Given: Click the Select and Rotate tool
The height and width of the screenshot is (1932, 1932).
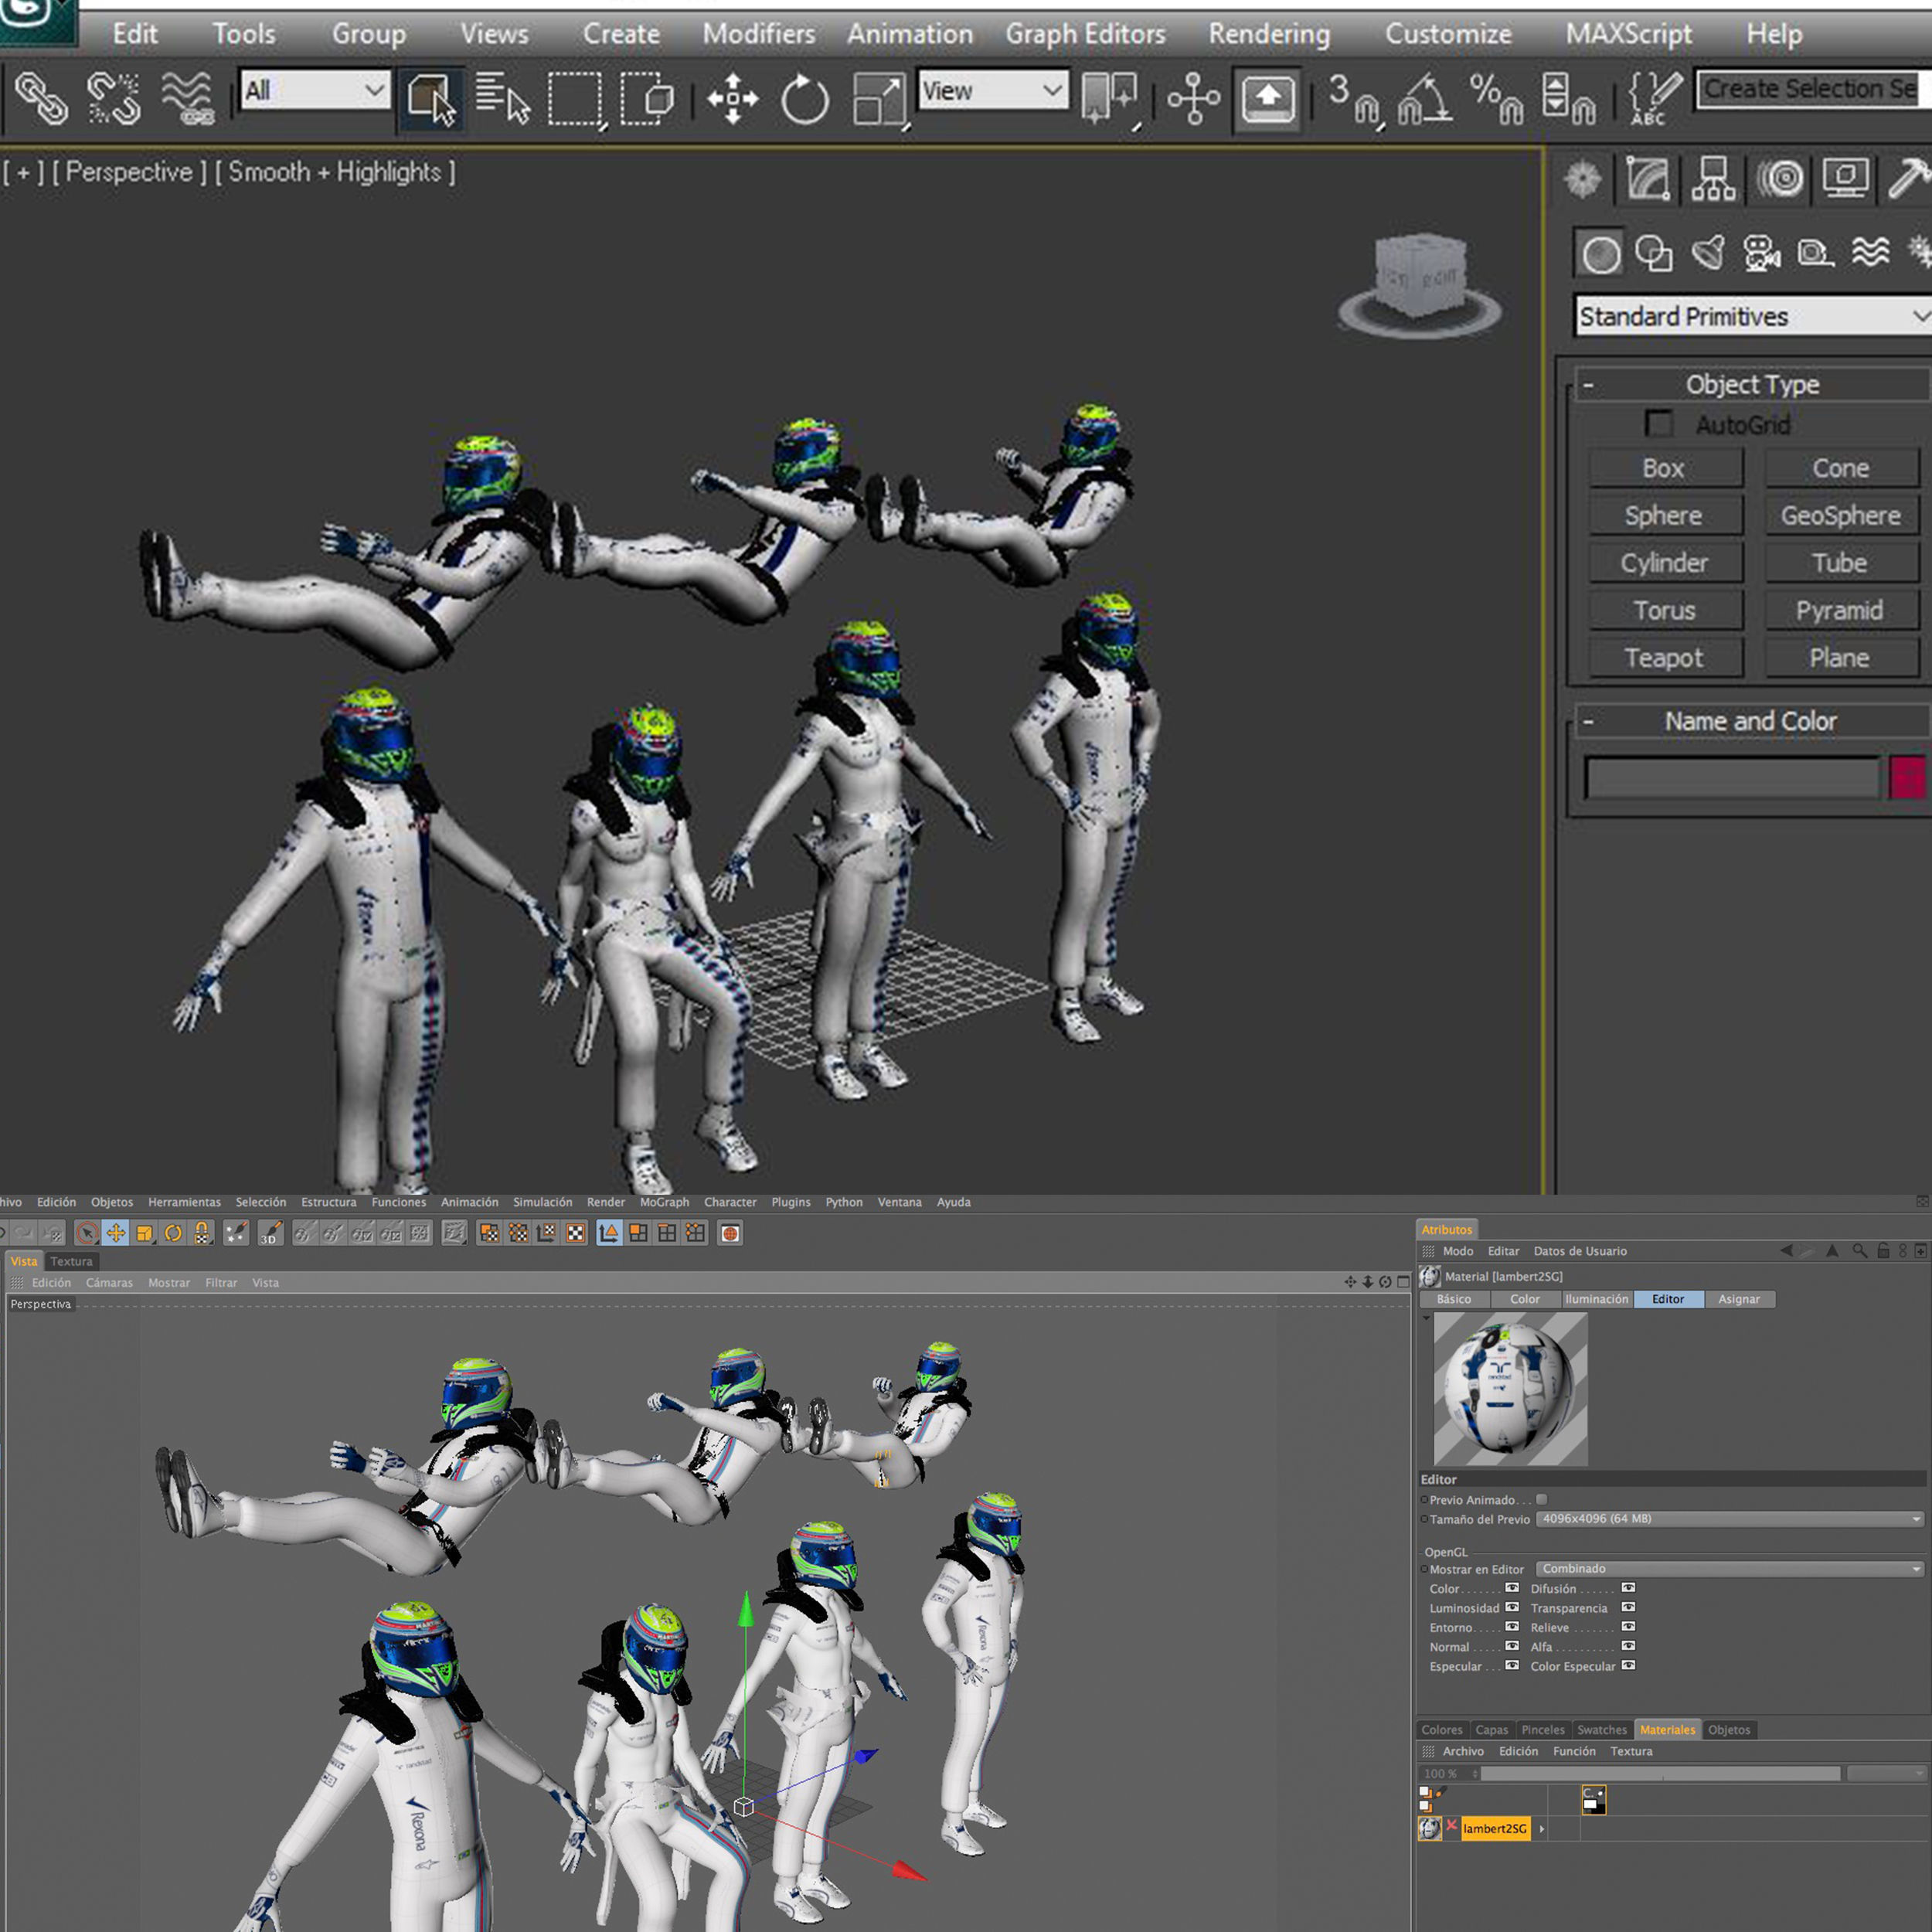Looking at the screenshot, I should (x=804, y=99).
